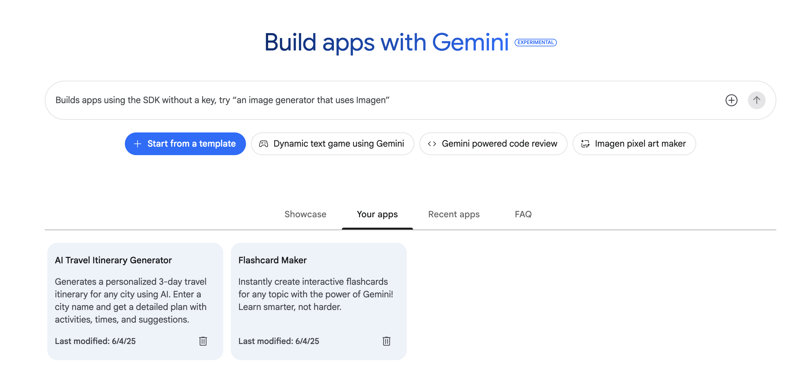Click the EXPERIMENTAL badge
Viewport: 811px width, 391px height.
pos(535,43)
